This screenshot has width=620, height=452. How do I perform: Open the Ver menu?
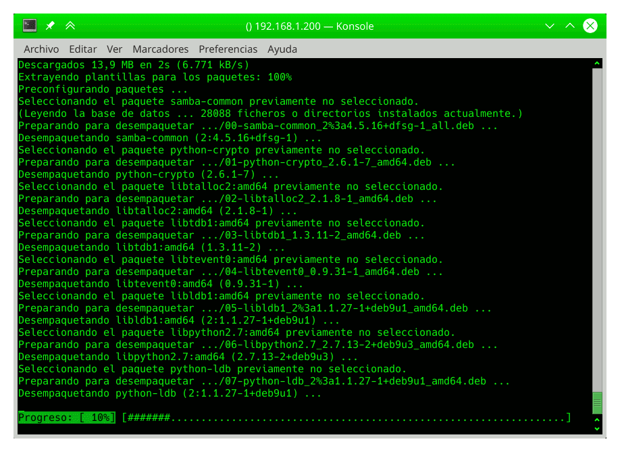pyautogui.click(x=114, y=49)
